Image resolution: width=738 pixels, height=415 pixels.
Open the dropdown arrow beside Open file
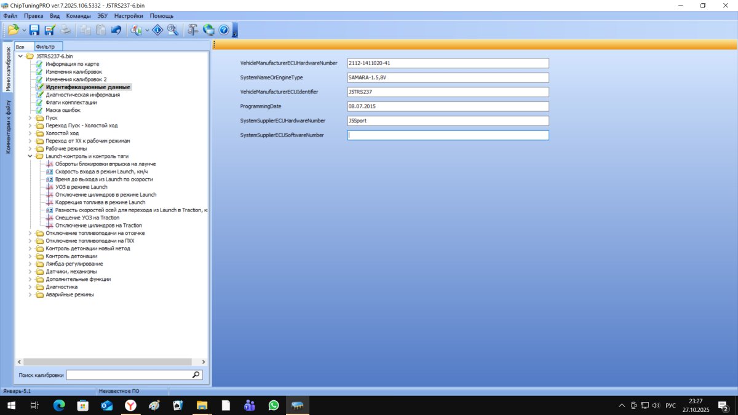[x=24, y=30]
